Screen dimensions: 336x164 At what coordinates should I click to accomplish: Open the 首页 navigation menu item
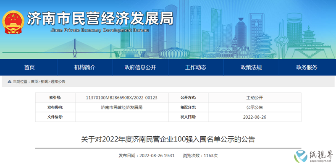[x=29, y=68]
